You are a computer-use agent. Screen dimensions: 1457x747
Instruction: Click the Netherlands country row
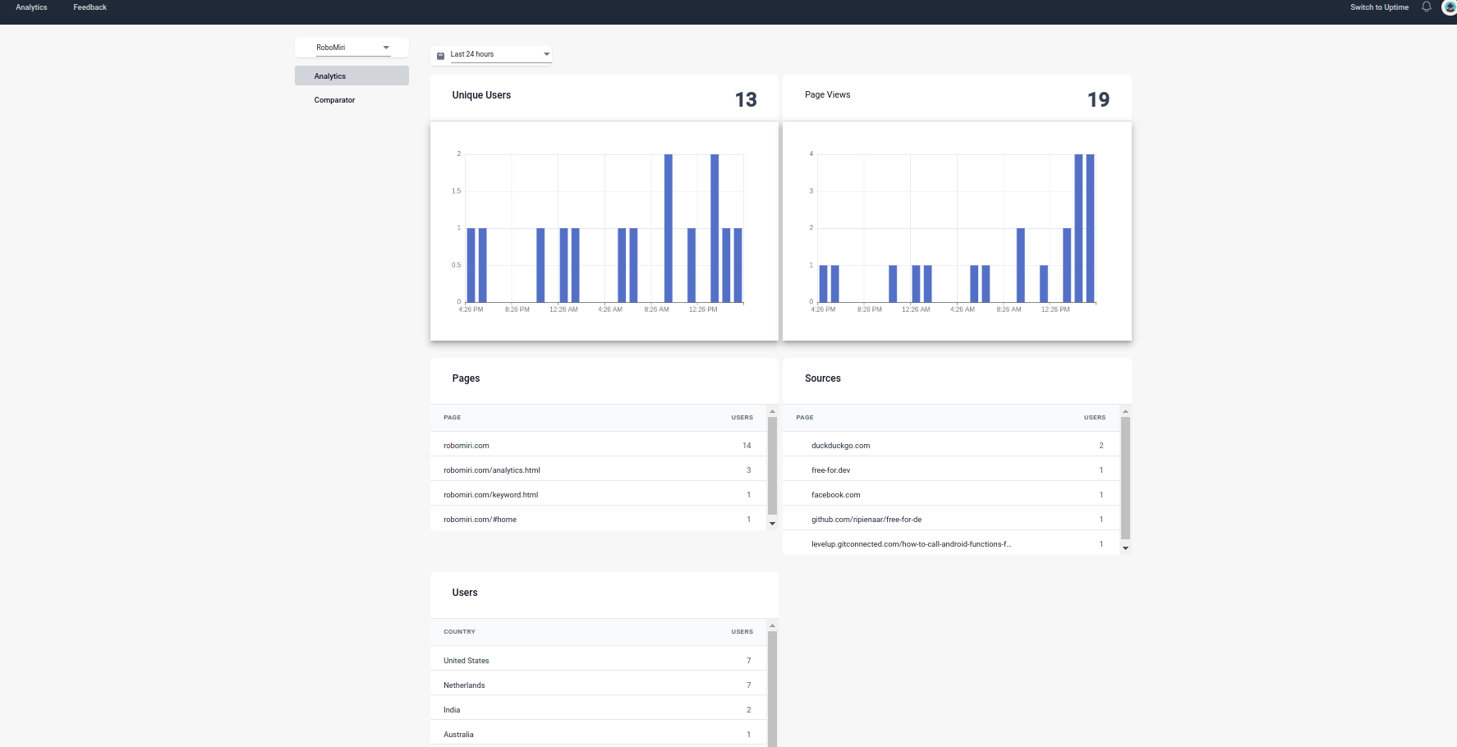coord(598,685)
